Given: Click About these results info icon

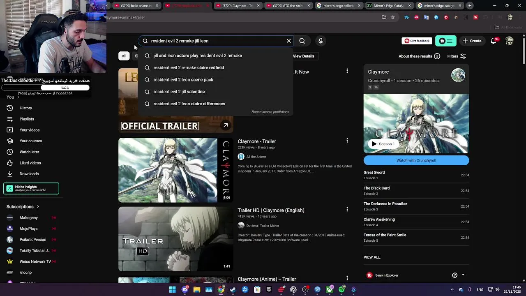Looking at the screenshot, I should 437,56.
